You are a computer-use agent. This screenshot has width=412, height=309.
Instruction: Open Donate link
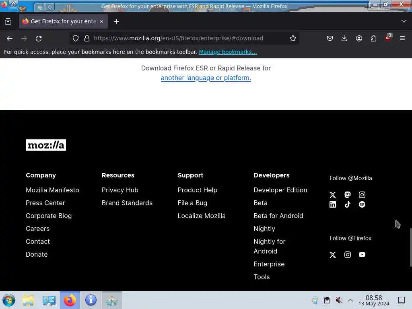[37, 254]
